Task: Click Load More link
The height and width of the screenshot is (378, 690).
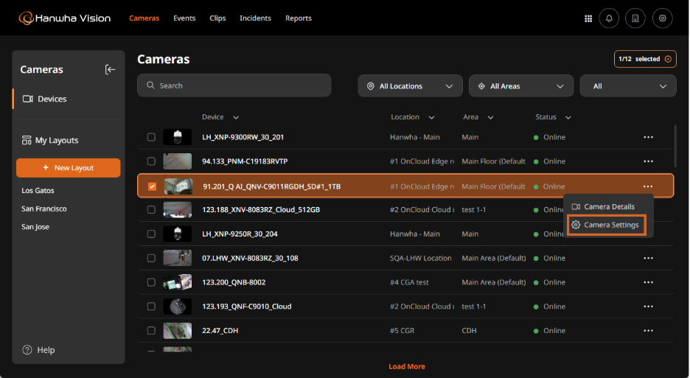Action: pyautogui.click(x=407, y=366)
